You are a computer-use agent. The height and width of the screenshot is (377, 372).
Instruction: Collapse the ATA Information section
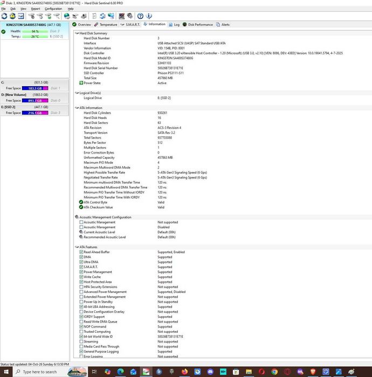(x=77, y=108)
